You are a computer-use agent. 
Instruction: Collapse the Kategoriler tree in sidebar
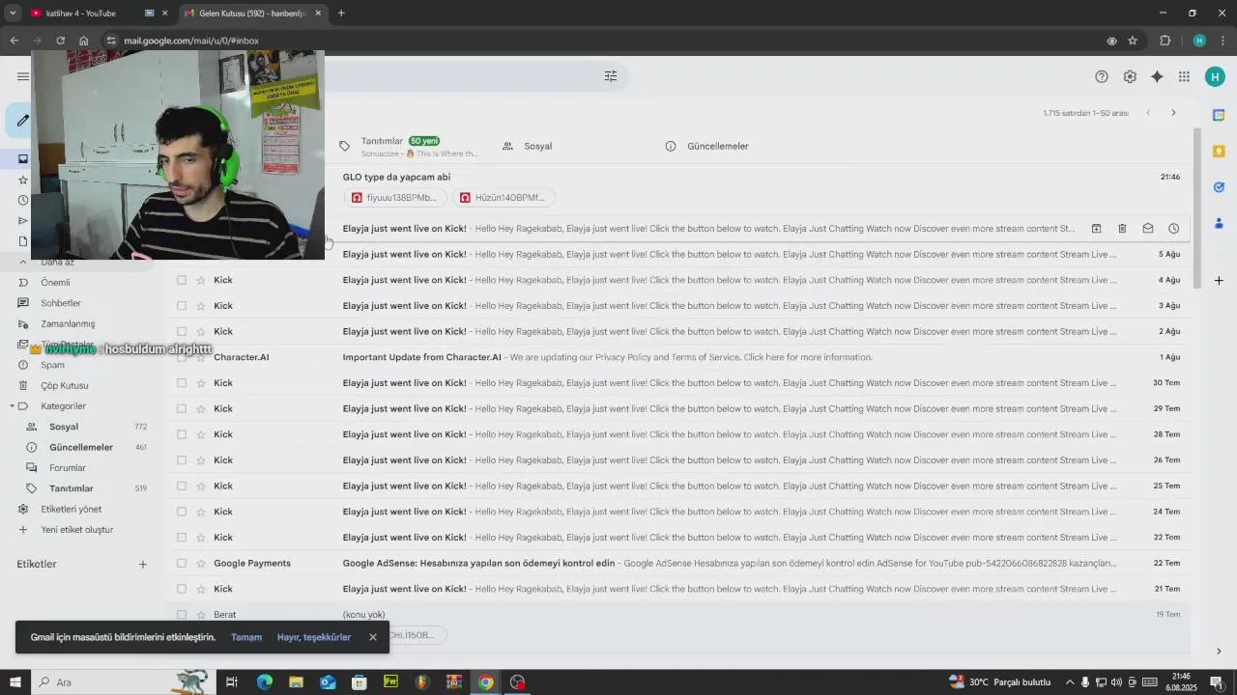pos(12,406)
